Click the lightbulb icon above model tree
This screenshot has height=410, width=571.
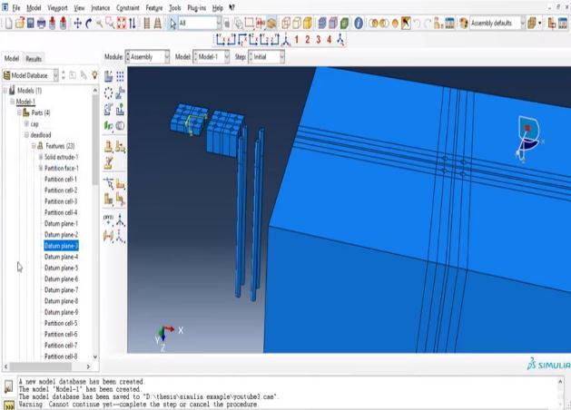94,75
